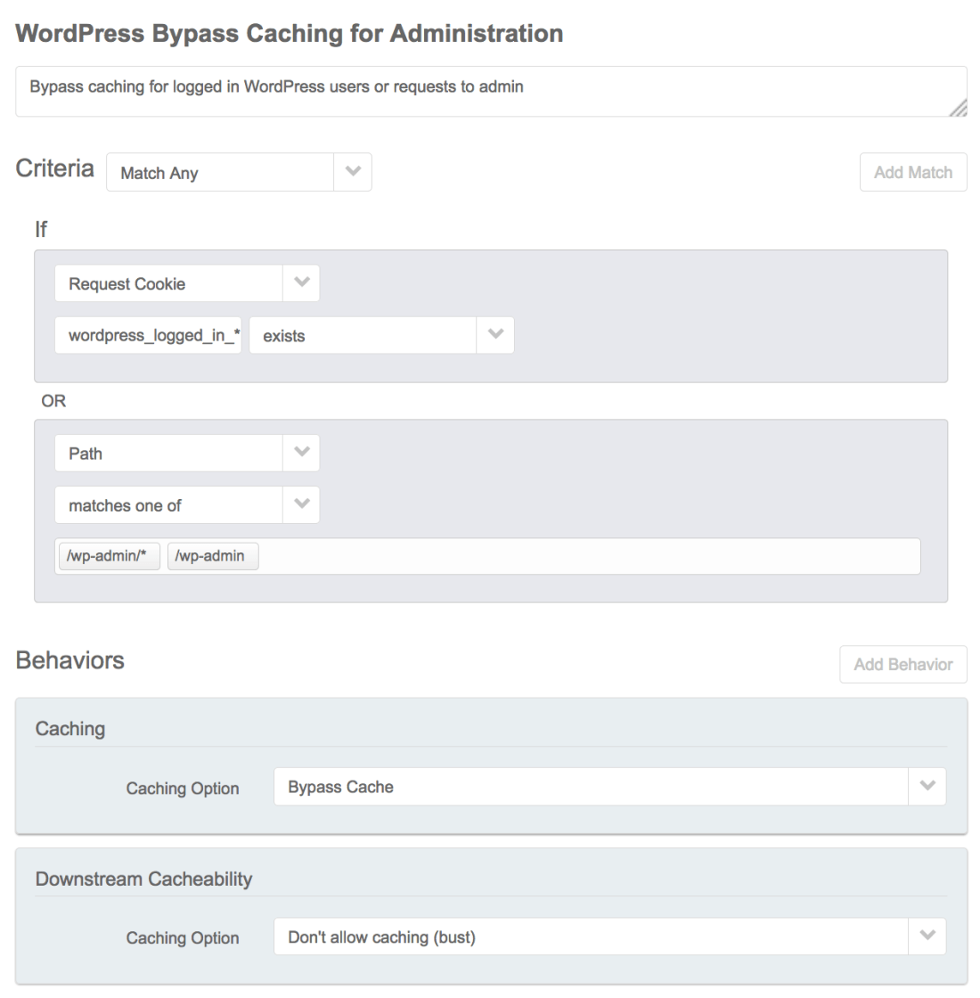The height and width of the screenshot is (998, 980).
Task: Select the /wp-admin/* path tag
Action: point(107,557)
